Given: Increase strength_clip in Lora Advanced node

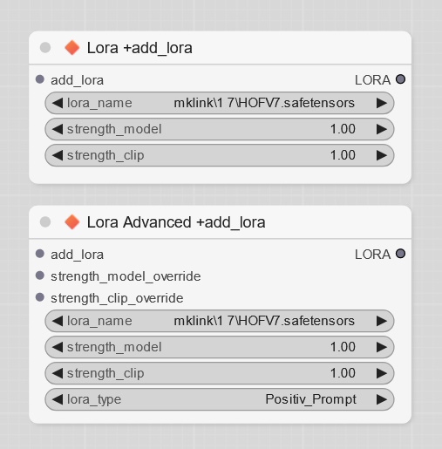Looking at the screenshot, I should pyautogui.click(x=382, y=373).
